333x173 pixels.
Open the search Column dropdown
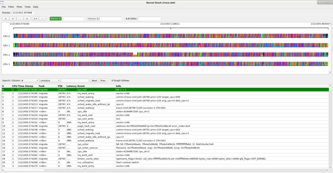pyautogui.click(x=30, y=80)
